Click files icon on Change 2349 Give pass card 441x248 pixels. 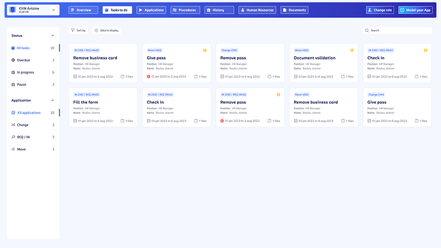417,121
